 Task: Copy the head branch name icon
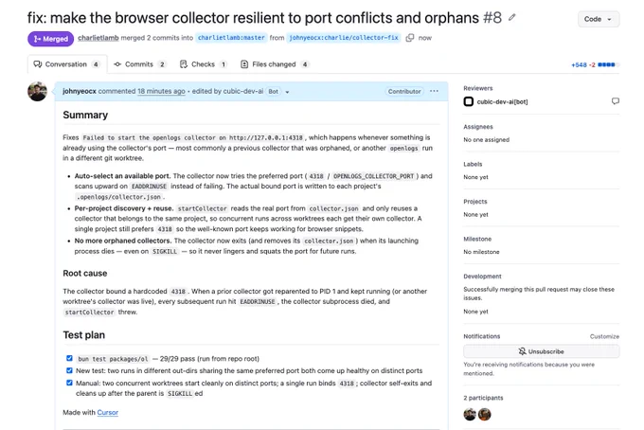[x=409, y=38]
